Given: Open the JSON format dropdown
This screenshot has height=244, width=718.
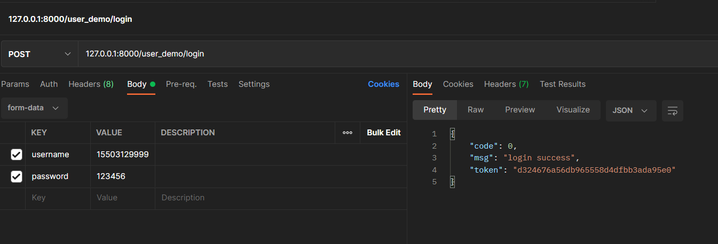Looking at the screenshot, I should [x=629, y=110].
